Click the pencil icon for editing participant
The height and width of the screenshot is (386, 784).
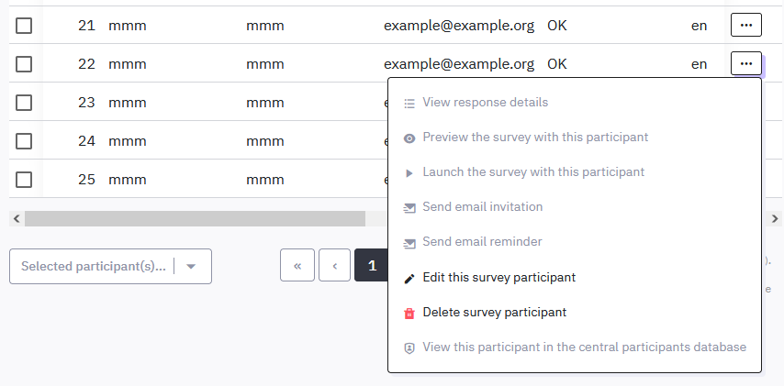tap(409, 278)
